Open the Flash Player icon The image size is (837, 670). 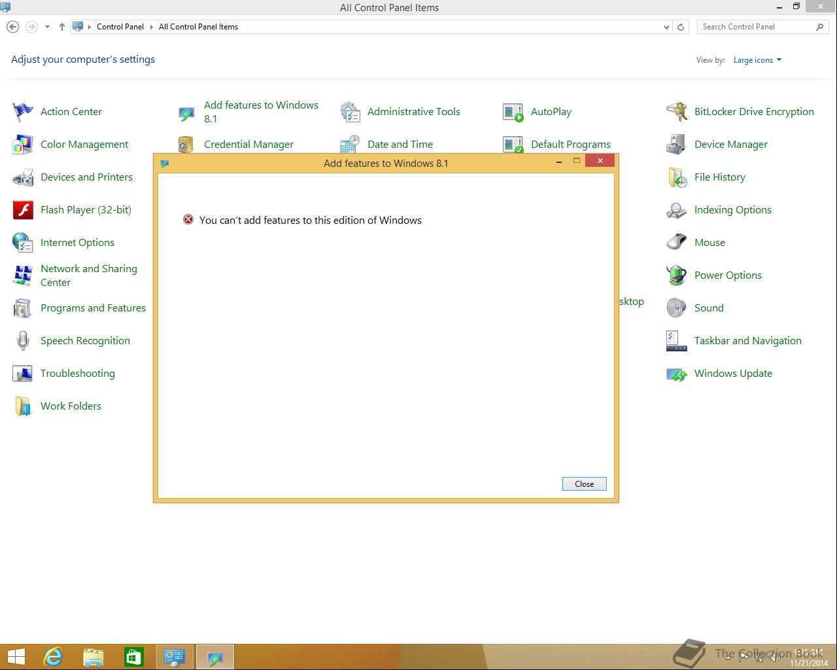pyautogui.click(x=23, y=210)
